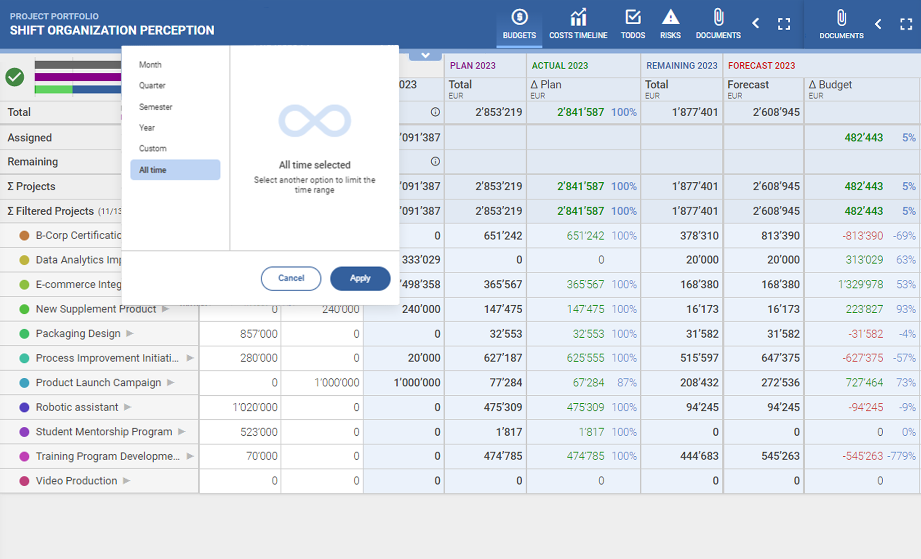Expand Product Launch Campaign row arrow
The height and width of the screenshot is (559, 921).
tap(170, 383)
